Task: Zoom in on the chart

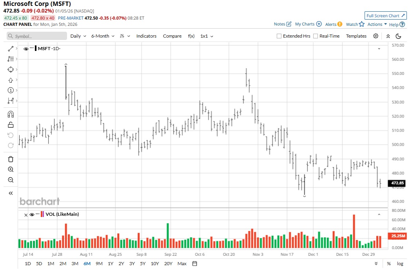Action: tap(11, 169)
